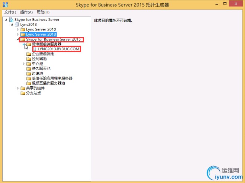Click the Lync2013 site building icon
Image resolution: width=245 pixels, height=183 pixels.
pyautogui.click(x=17, y=25)
